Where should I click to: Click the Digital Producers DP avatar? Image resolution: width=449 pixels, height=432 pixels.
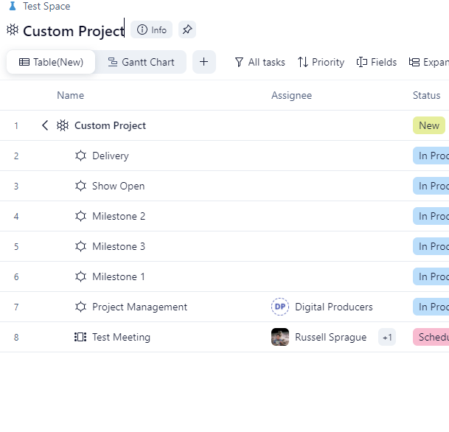(280, 307)
